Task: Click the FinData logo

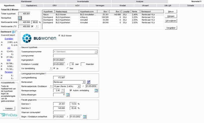Action: pyautogui.click(x=9, y=115)
